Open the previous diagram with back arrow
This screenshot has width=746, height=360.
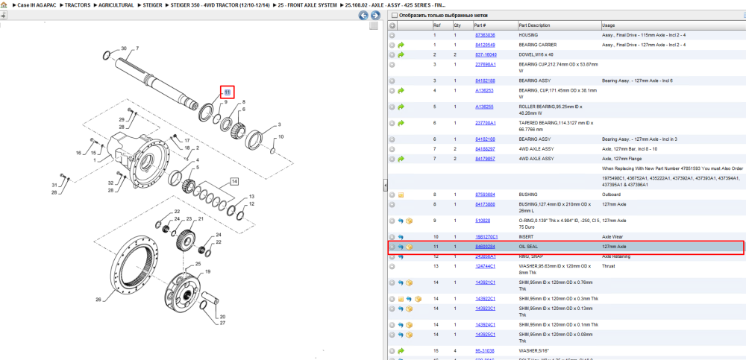(363, 15)
